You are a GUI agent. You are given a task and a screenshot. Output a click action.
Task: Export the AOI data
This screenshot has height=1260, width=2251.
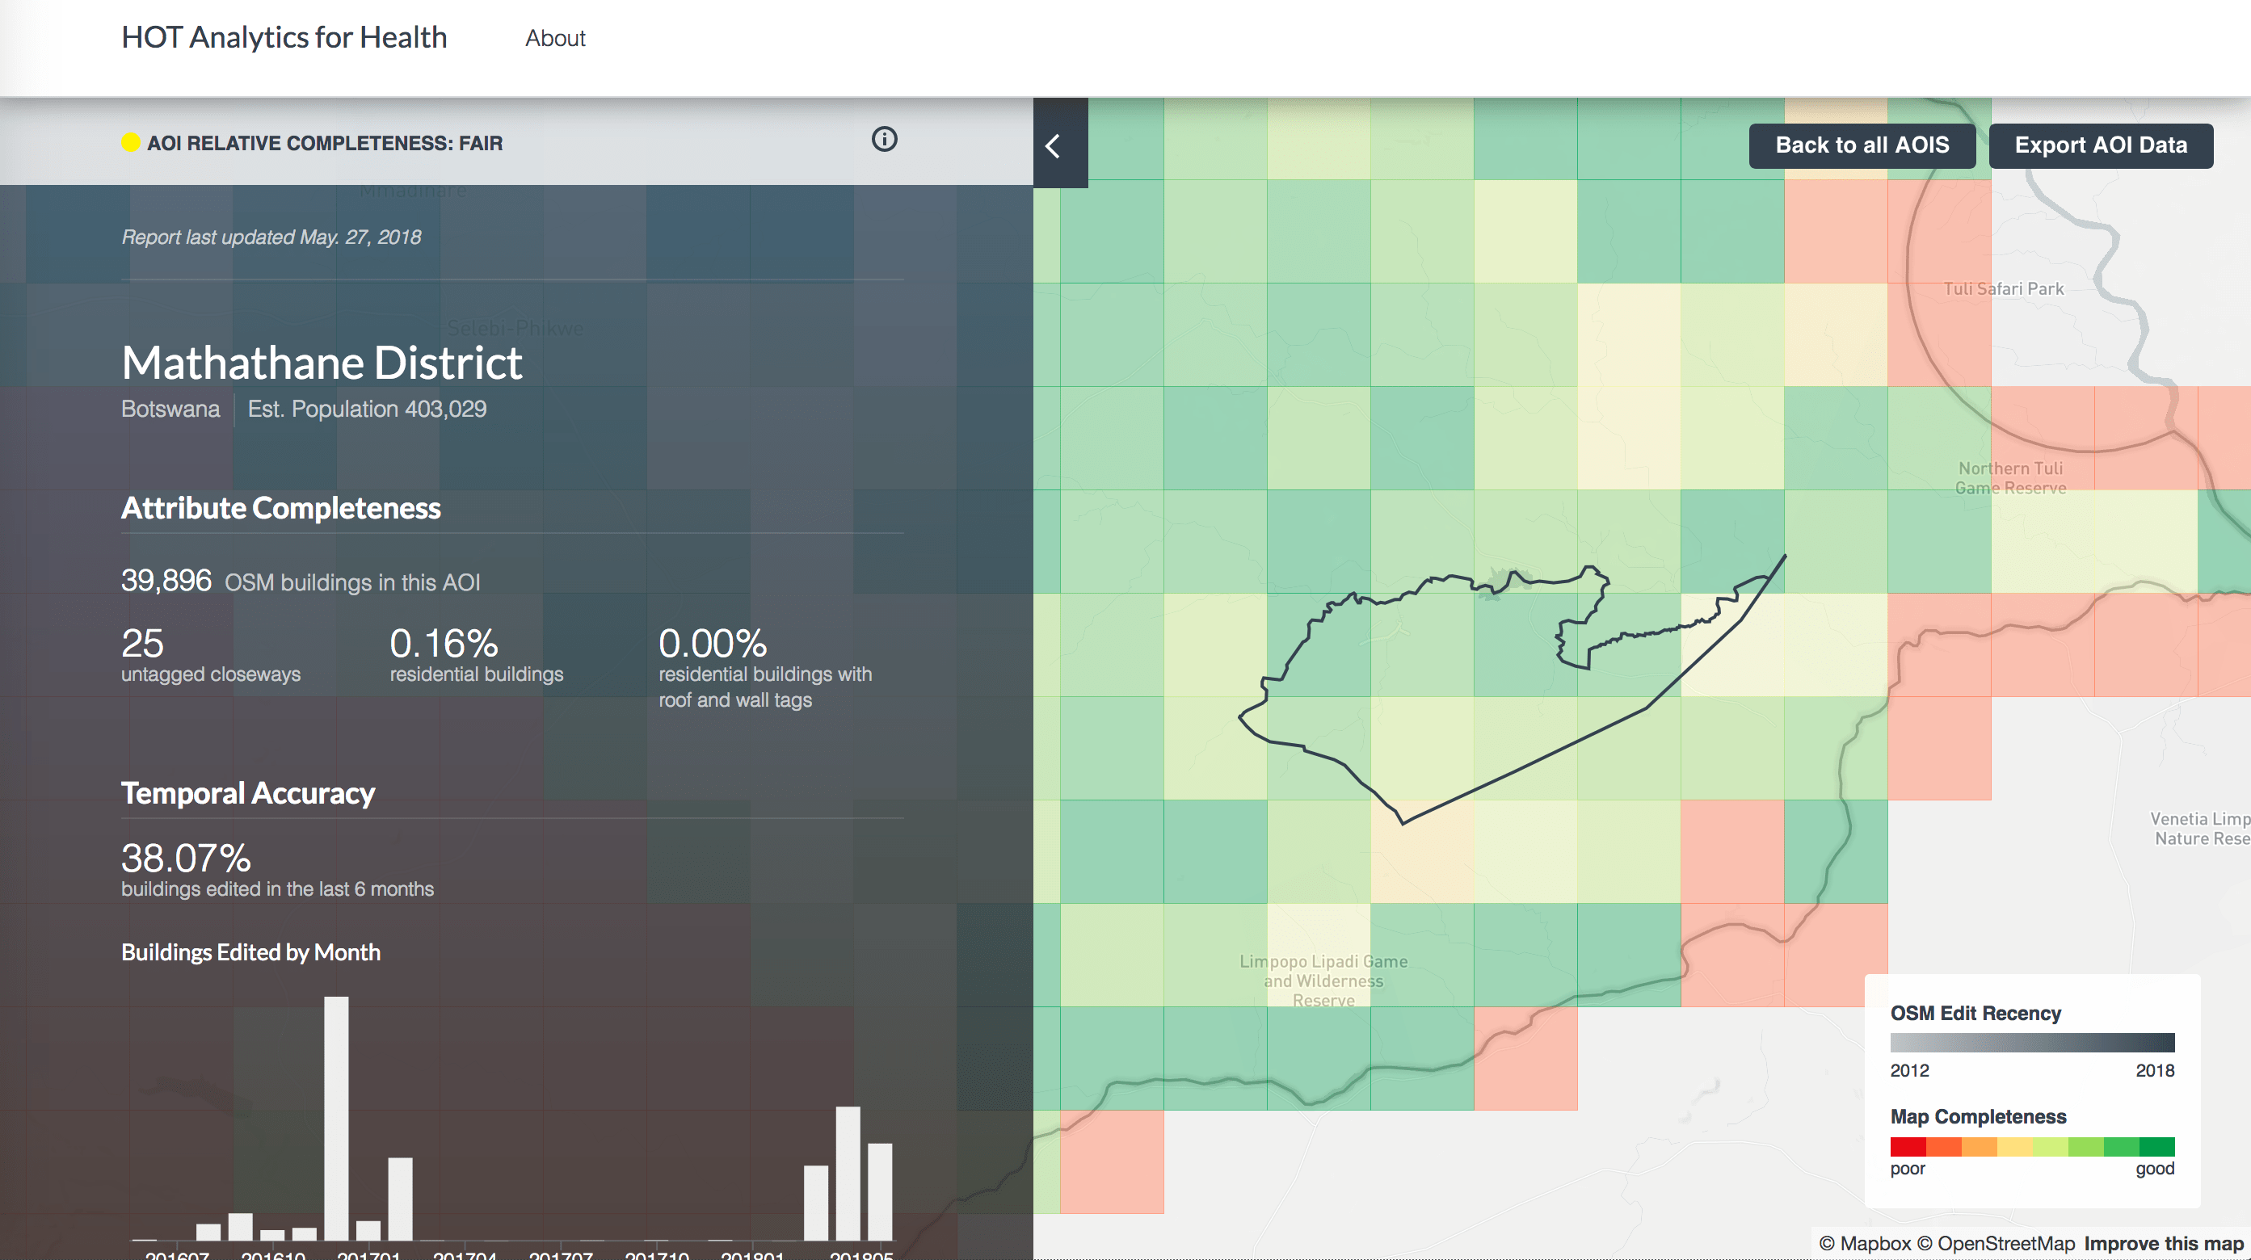click(2101, 145)
